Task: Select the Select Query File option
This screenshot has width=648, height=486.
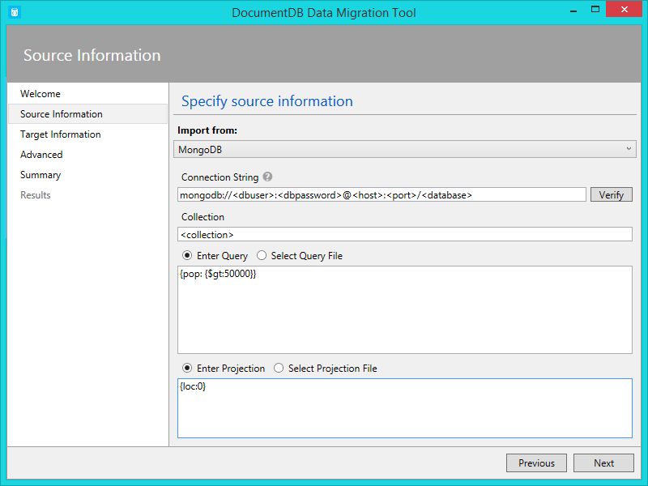Action: [262, 256]
